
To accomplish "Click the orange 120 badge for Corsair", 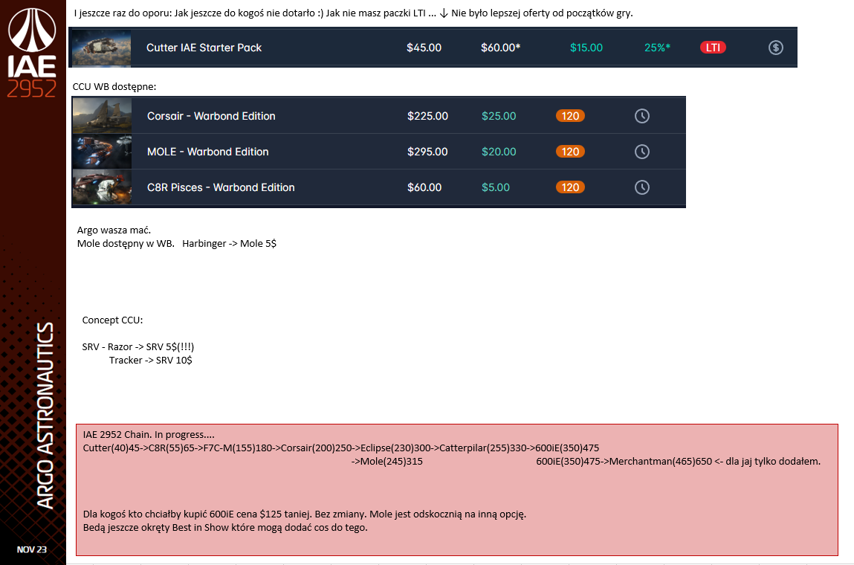I will pyautogui.click(x=570, y=116).
